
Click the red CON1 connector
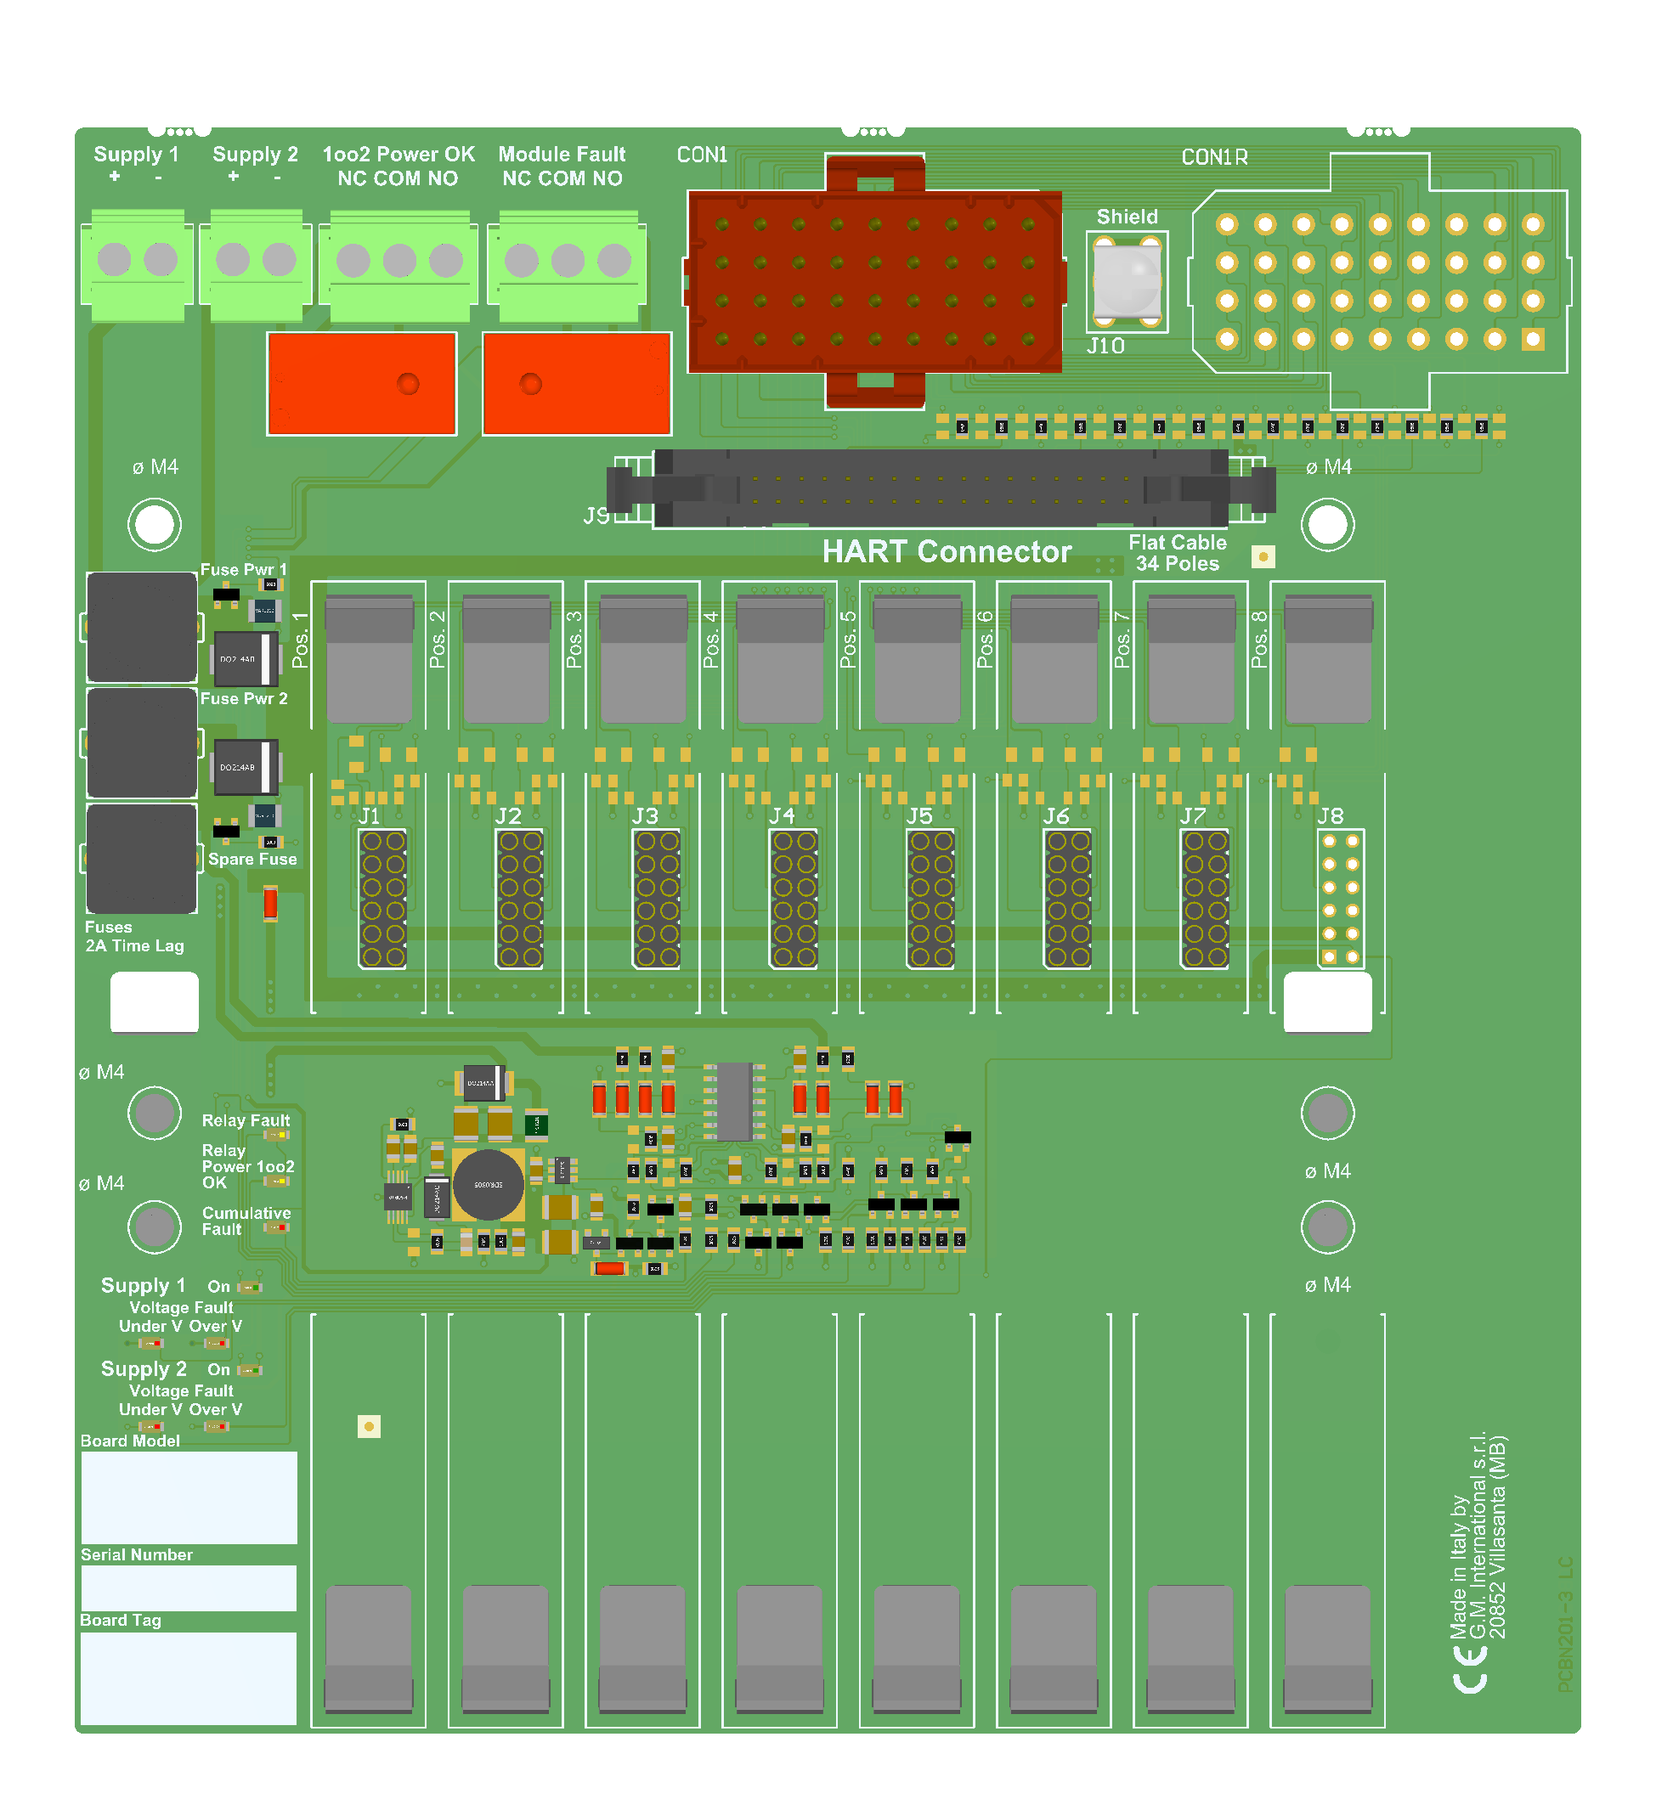click(x=874, y=281)
